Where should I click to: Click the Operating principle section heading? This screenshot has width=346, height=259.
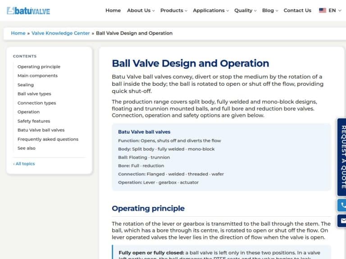[148, 208]
